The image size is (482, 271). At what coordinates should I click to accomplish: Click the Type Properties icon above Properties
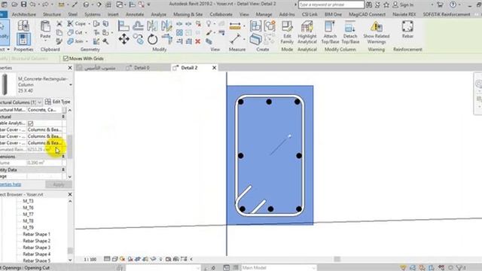[x=23, y=26]
